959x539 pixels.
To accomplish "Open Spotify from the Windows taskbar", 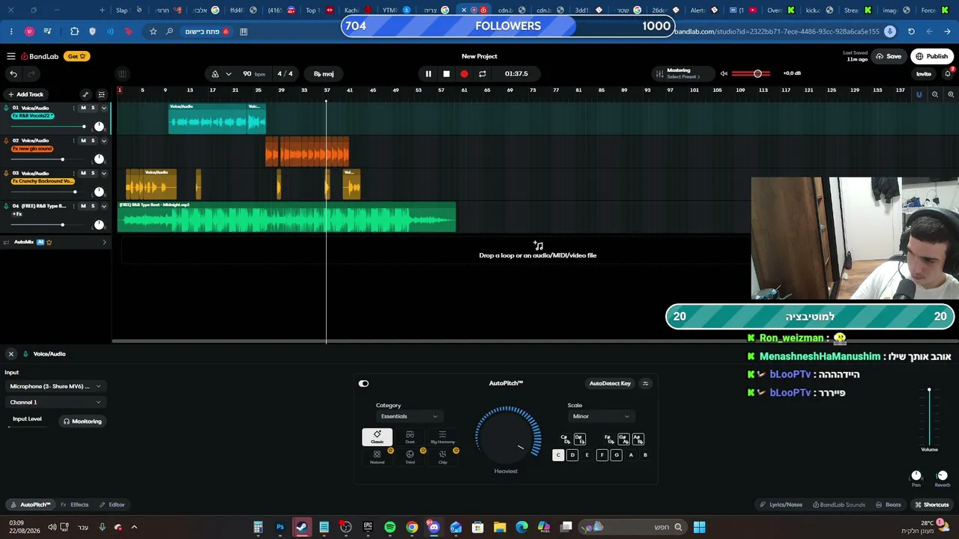I will (390, 527).
